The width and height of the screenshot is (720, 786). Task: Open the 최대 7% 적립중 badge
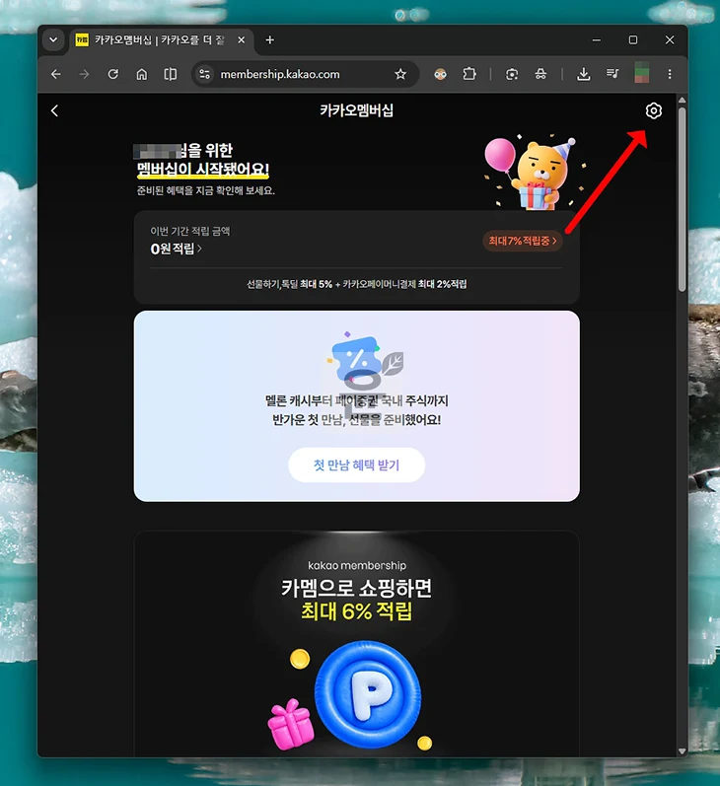click(523, 241)
